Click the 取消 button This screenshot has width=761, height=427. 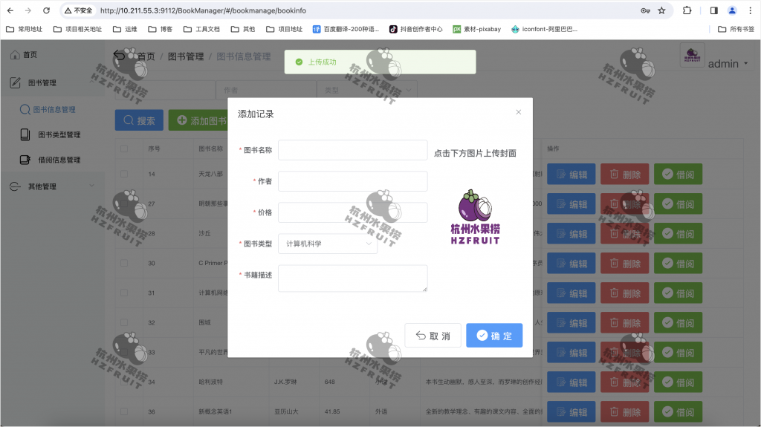point(433,336)
